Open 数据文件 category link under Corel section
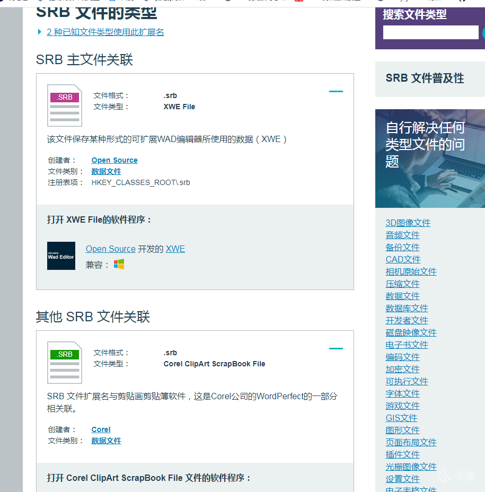 107,441
